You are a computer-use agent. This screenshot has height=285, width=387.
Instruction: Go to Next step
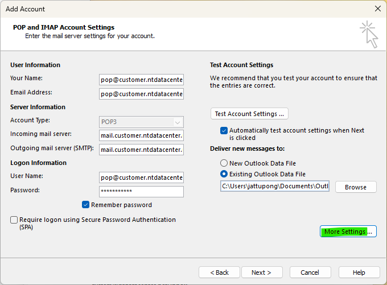coord(261,272)
